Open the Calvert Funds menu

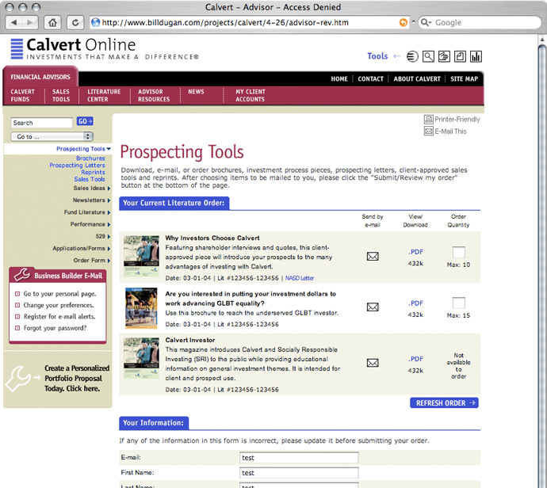(x=23, y=96)
